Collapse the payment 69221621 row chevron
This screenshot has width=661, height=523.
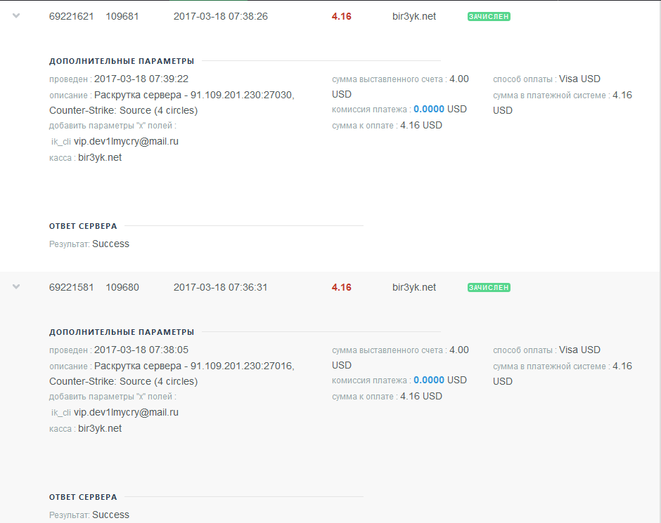coord(16,15)
